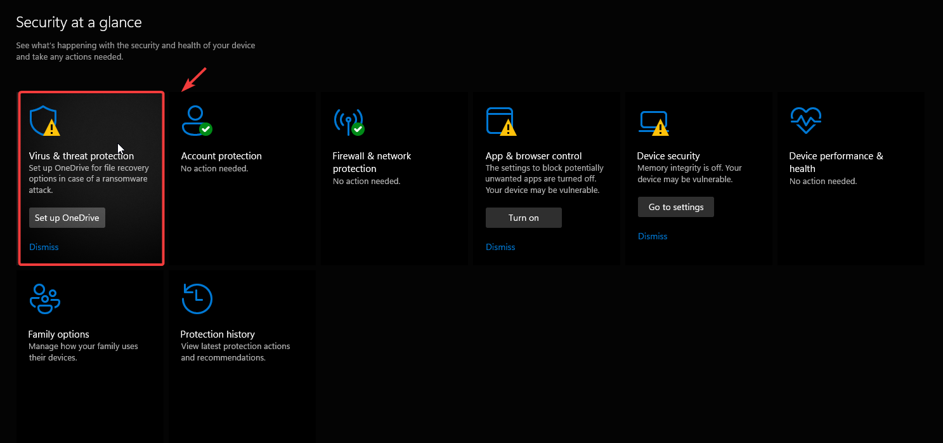Open the Virus & threat protection heading

[x=81, y=156]
